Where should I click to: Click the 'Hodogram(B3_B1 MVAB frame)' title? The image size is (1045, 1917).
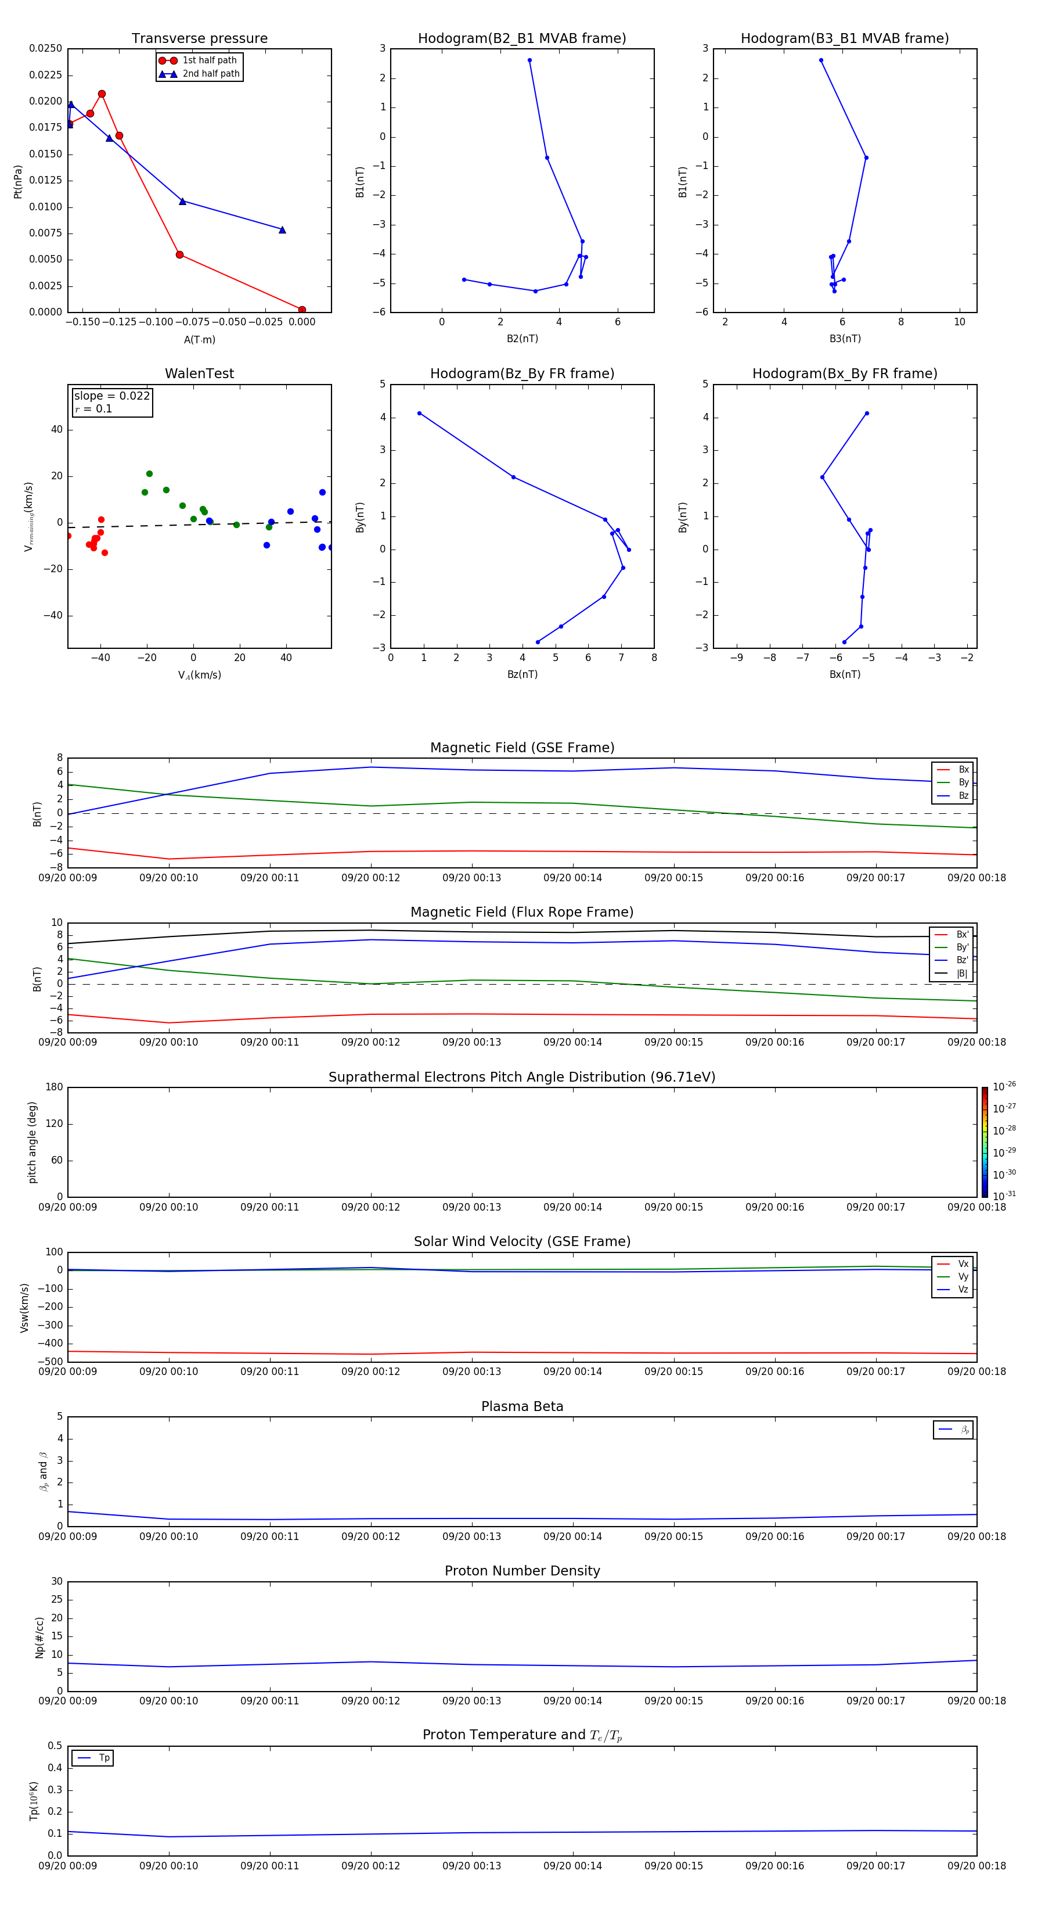845,39
